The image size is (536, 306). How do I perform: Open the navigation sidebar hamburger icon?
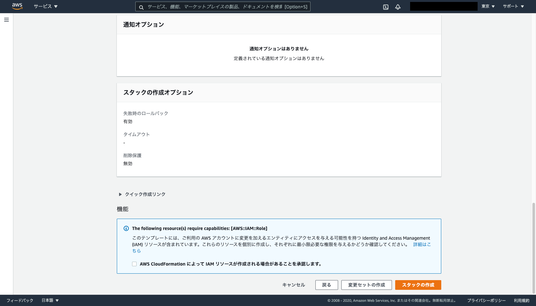(6, 20)
